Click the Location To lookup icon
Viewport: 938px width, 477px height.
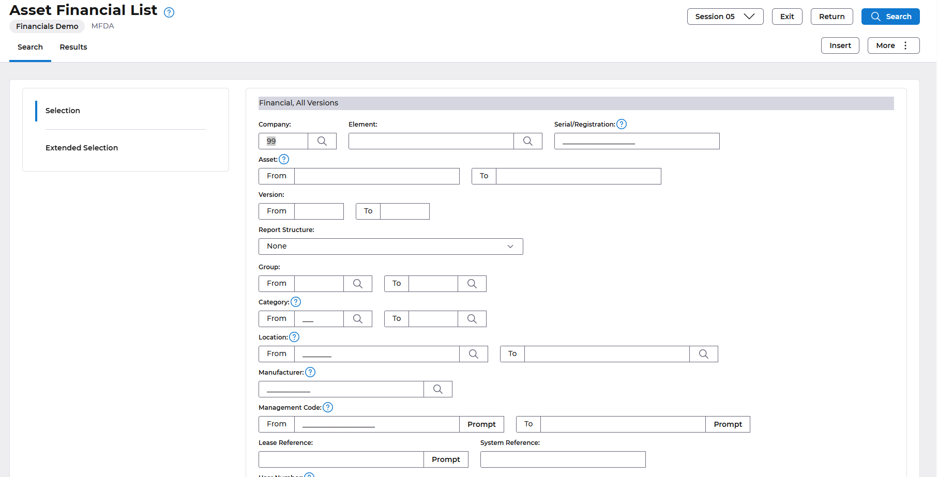[703, 354]
